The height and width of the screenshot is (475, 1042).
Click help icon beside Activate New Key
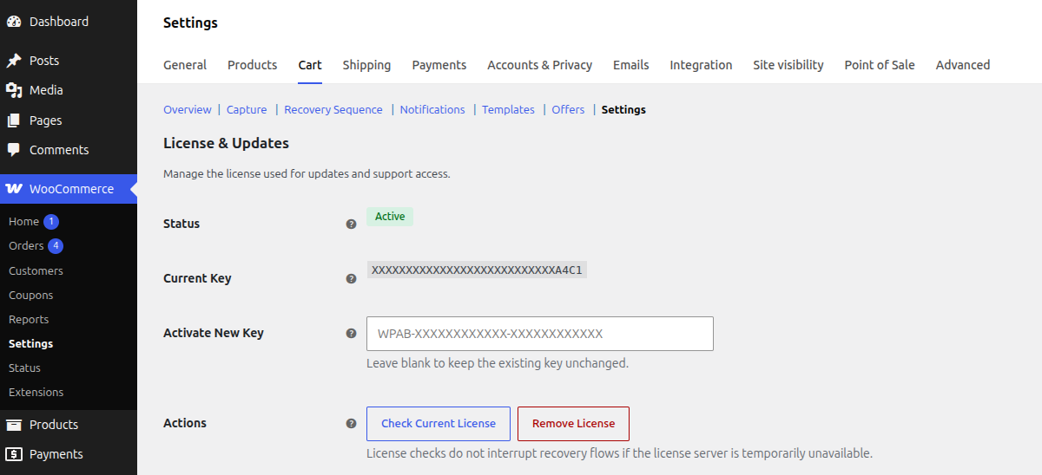tap(351, 333)
